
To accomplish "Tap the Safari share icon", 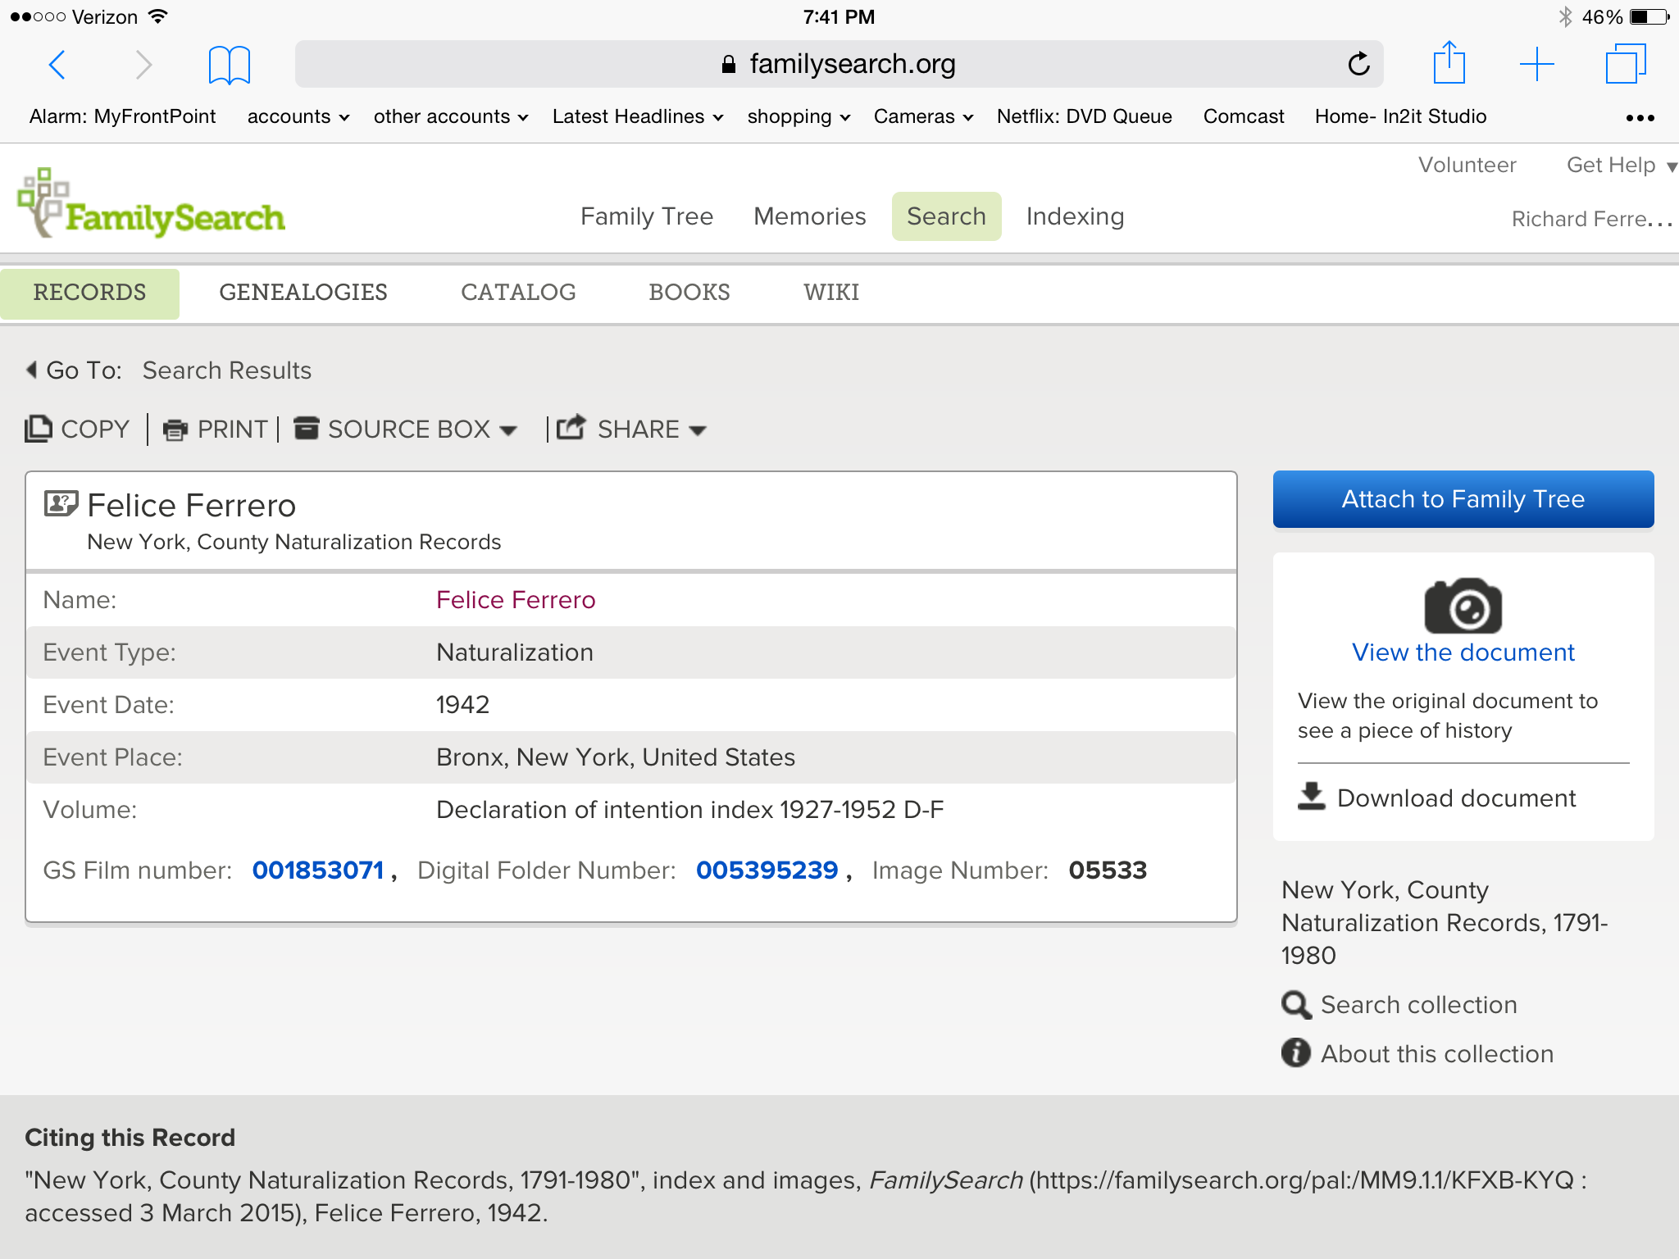I will [1449, 63].
